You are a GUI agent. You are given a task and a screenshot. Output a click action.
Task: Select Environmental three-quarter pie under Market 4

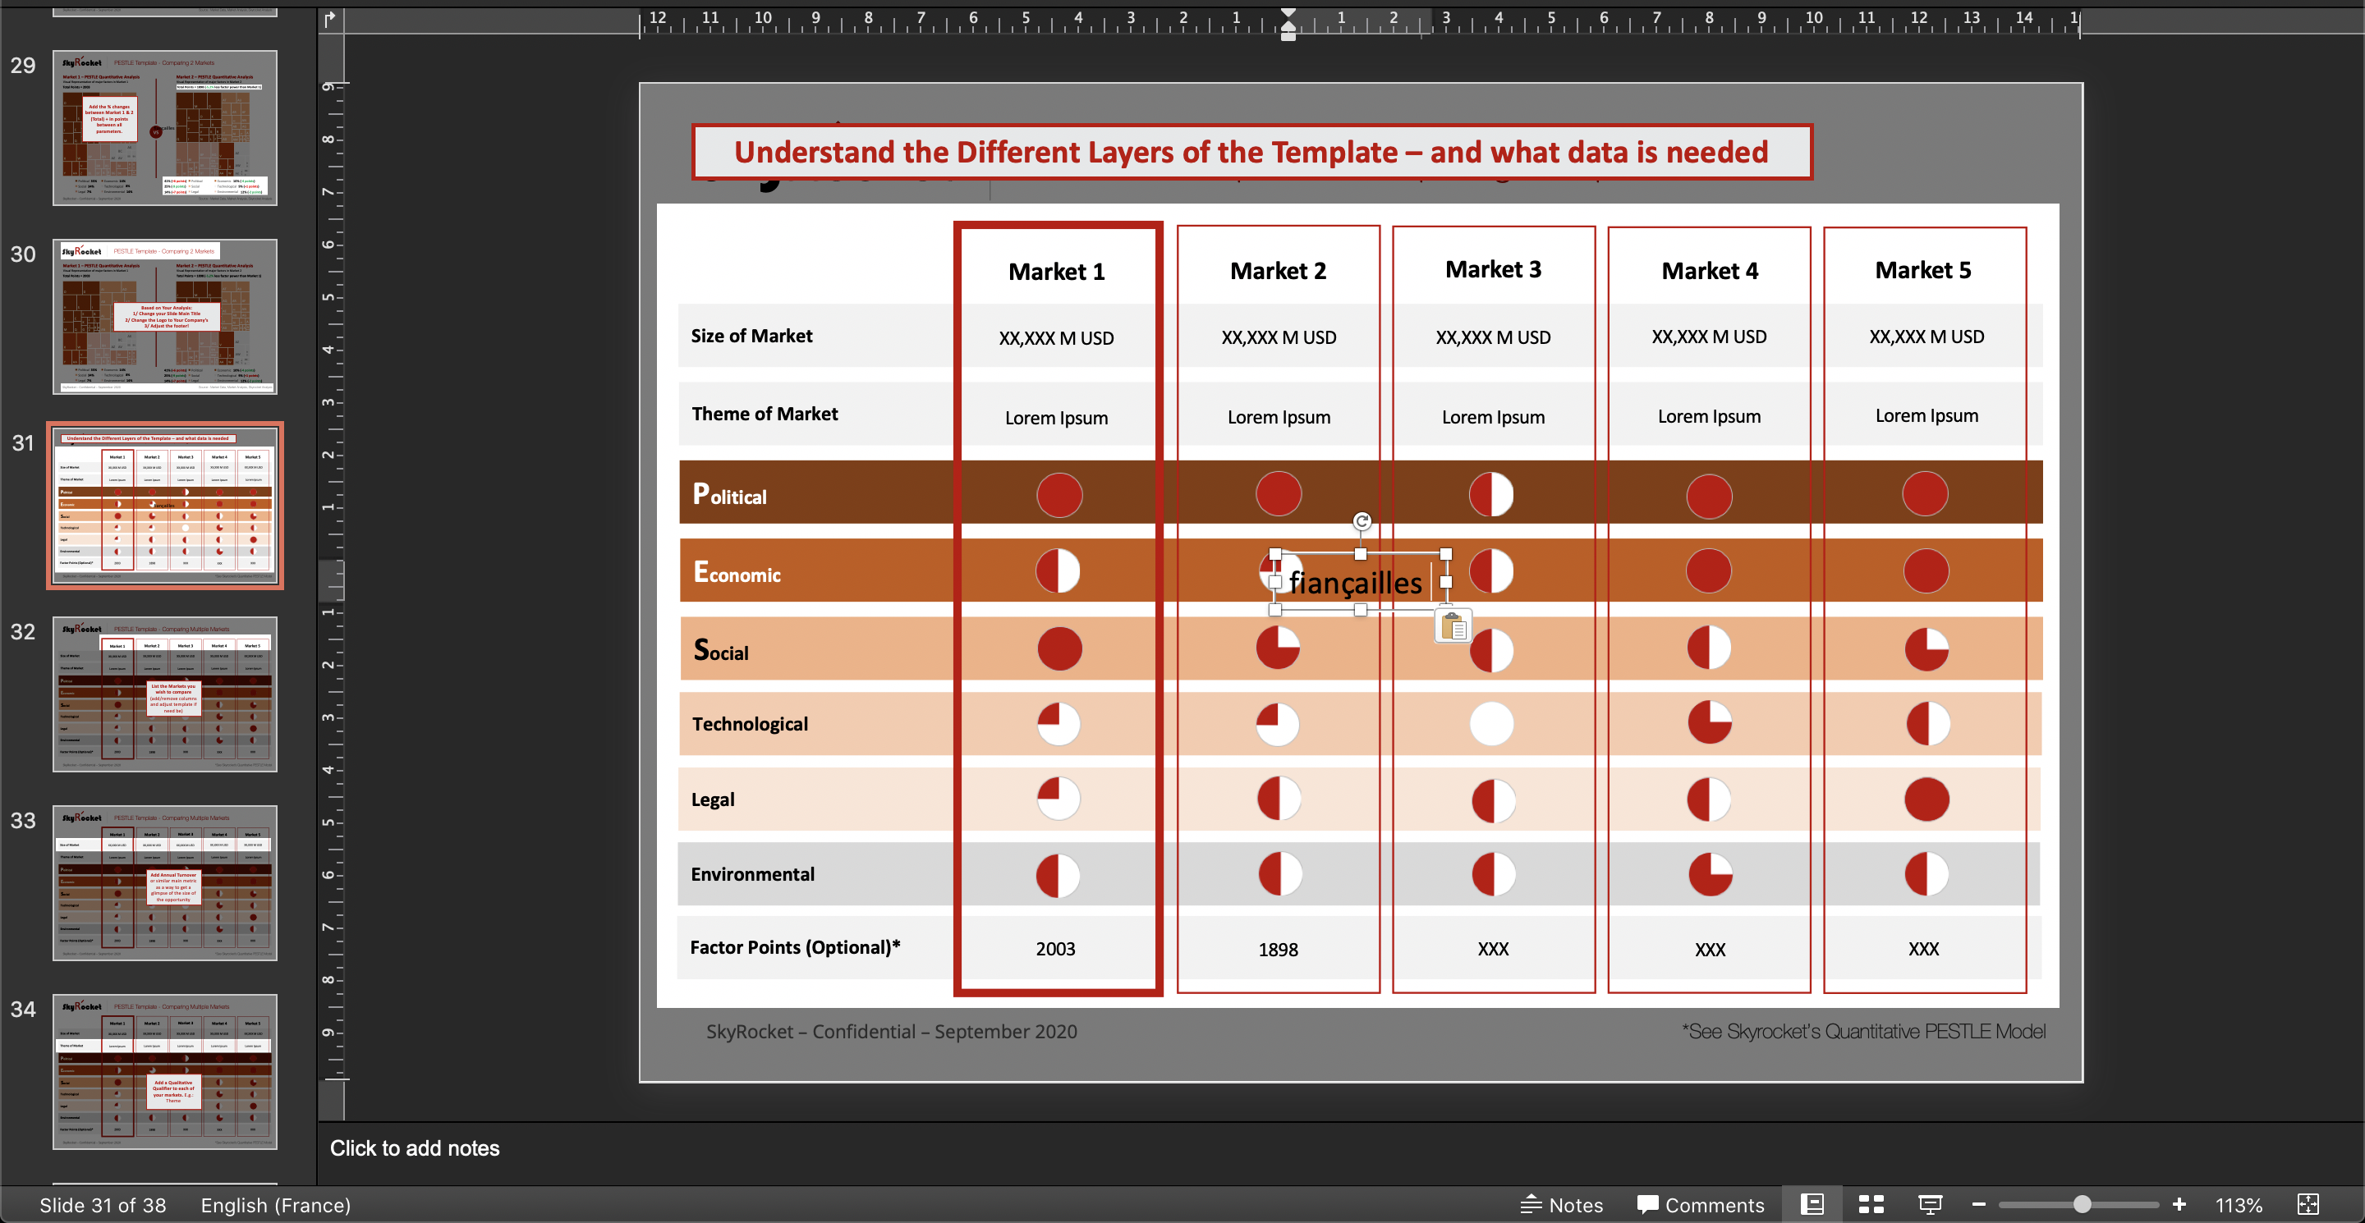point(1711,874)
